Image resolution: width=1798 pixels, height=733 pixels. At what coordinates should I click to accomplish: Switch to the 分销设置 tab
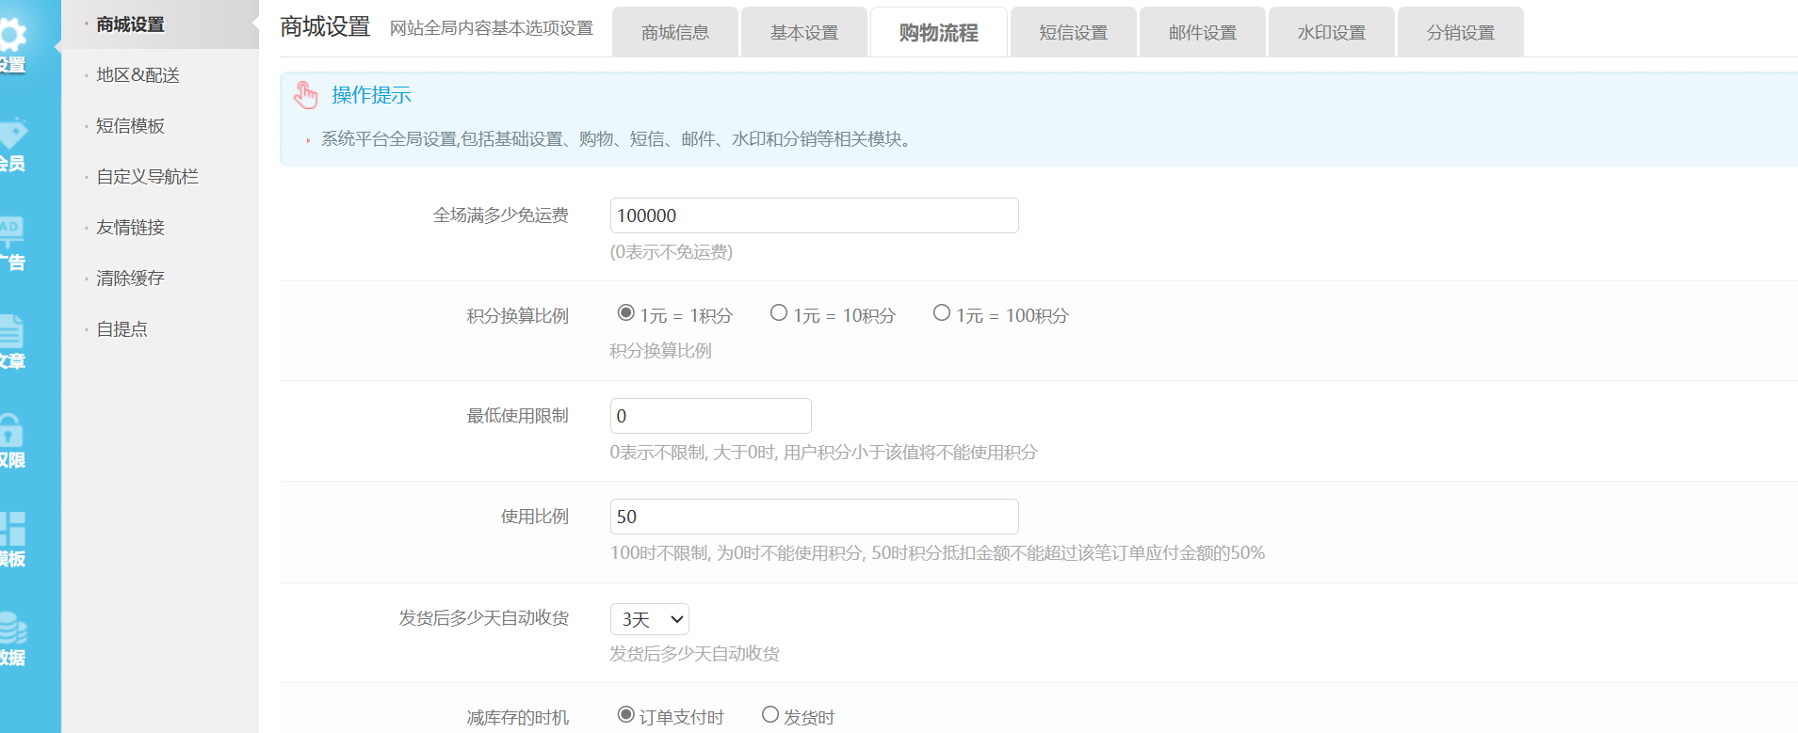[x=1461, y=32]
